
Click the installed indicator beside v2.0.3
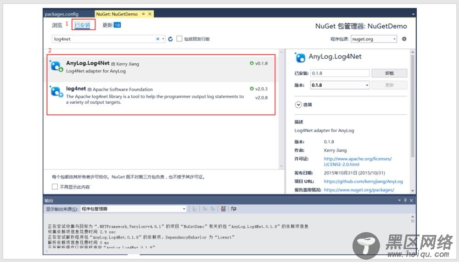pos(252,89)
